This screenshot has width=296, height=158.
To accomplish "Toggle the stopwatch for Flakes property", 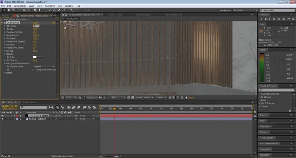I will pos(8,26).
